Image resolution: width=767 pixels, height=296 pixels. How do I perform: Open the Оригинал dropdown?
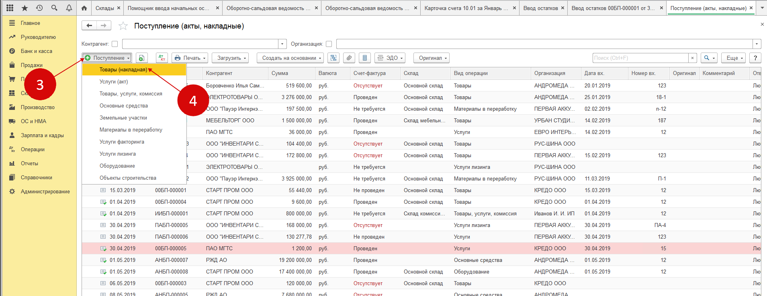[432, 58]
